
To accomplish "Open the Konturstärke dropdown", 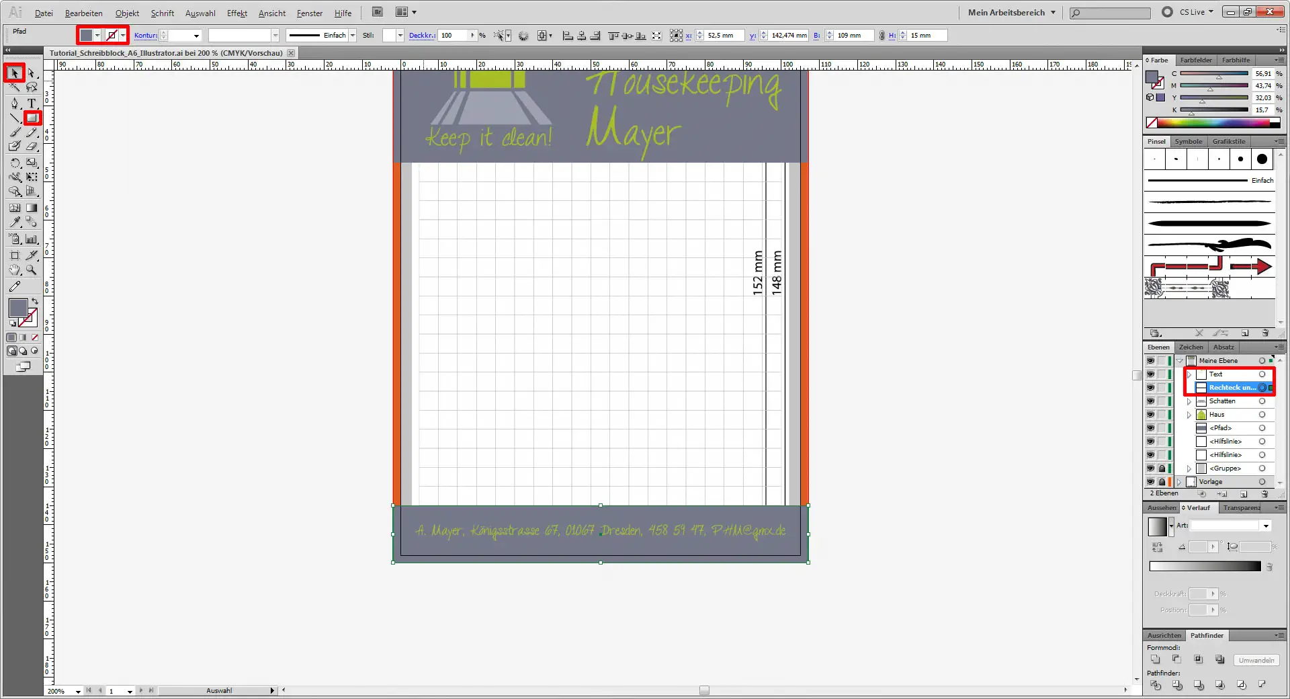I will pyautogui.click(x=195, y=36).
